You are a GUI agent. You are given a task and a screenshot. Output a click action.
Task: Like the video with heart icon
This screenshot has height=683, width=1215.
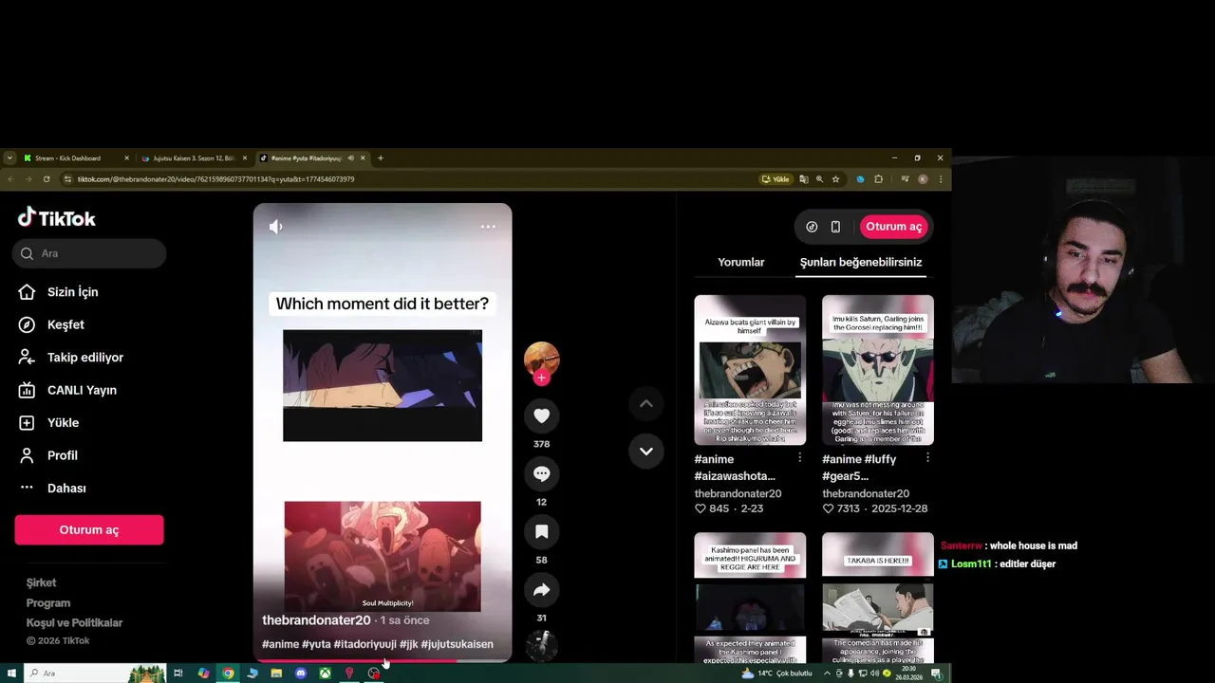coord(542,415)
